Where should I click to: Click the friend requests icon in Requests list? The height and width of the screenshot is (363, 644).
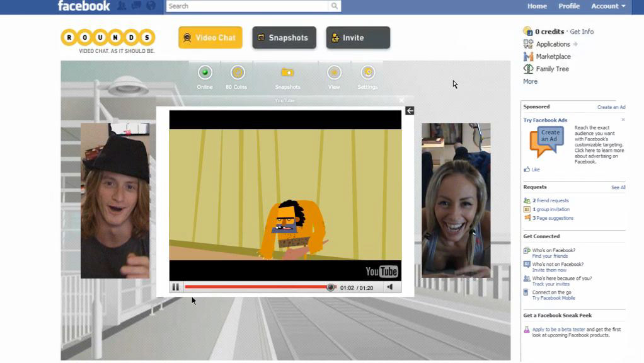(527, 200)
